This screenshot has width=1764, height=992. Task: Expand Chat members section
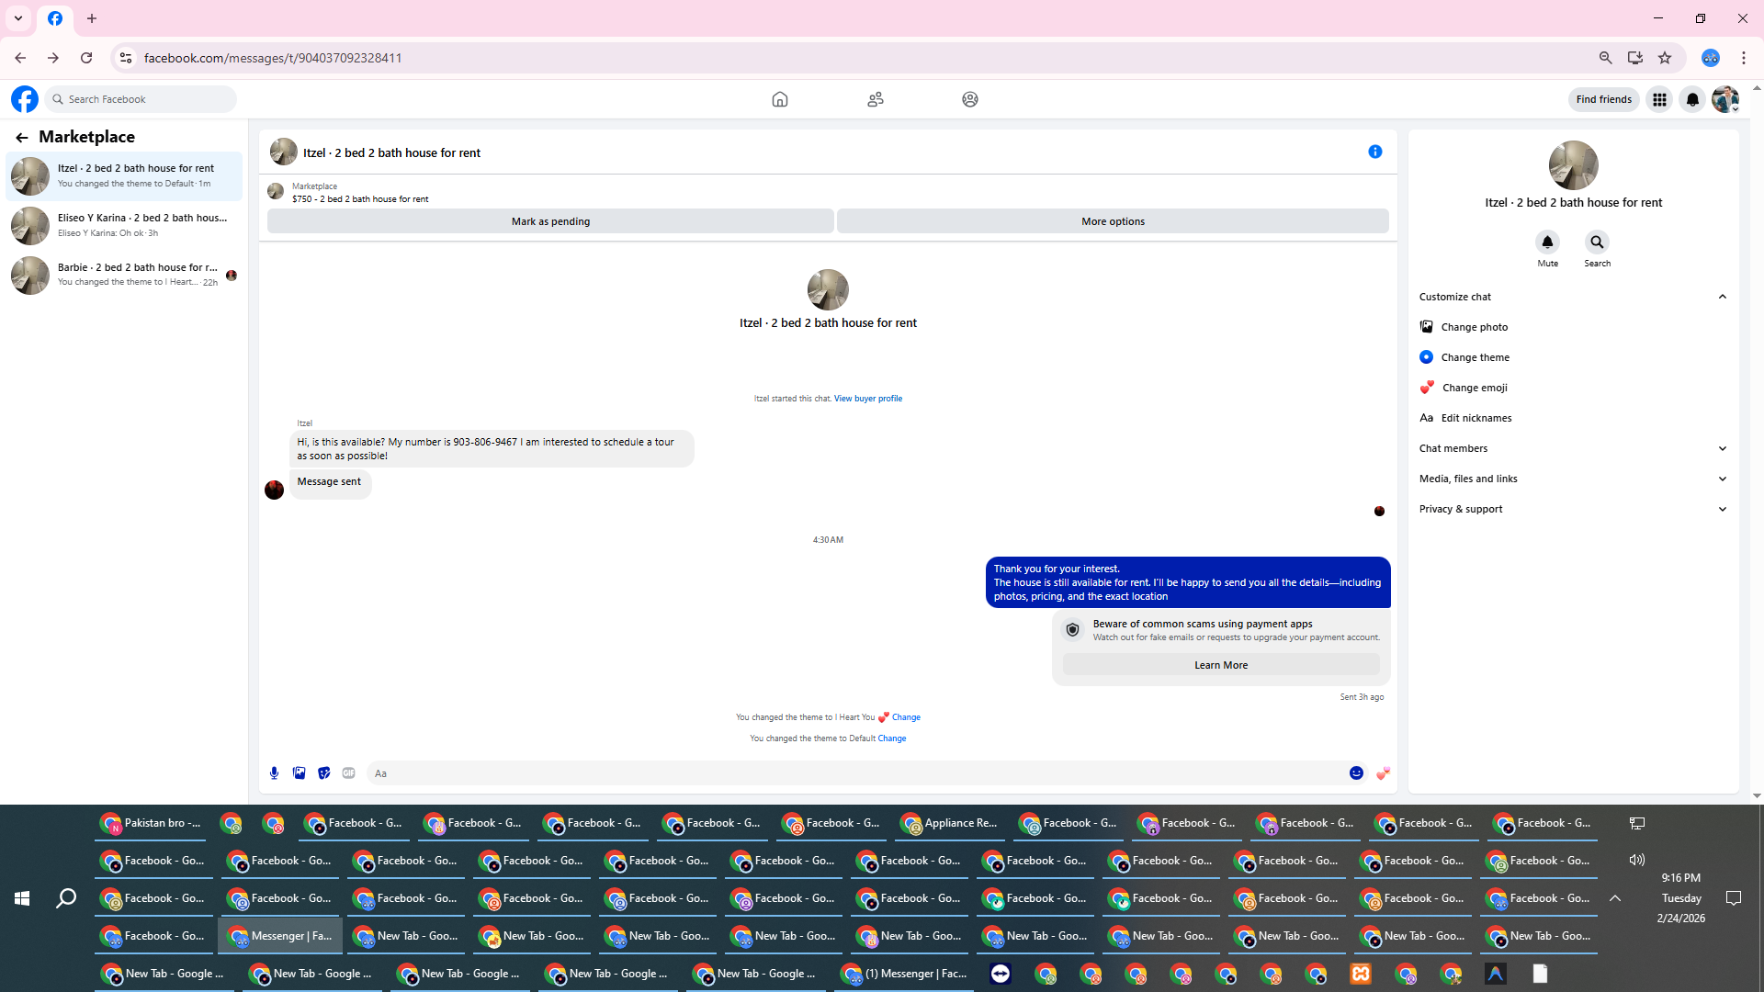[x=1722, y=448]
